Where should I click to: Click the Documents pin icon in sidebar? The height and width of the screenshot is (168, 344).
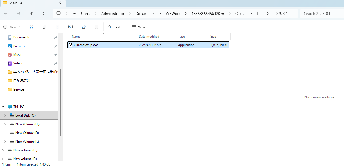tap(56, 37)
